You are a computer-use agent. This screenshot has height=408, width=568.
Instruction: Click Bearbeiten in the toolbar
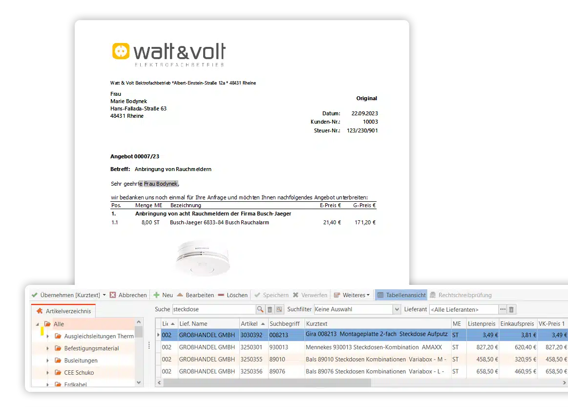point(195,295)
